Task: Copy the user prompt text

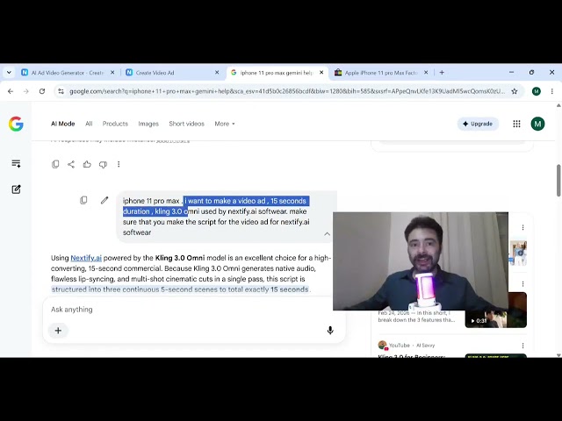Action: (83, 200)
